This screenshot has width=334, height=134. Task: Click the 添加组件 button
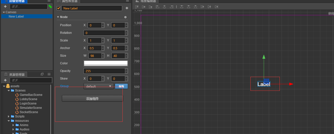92,99
